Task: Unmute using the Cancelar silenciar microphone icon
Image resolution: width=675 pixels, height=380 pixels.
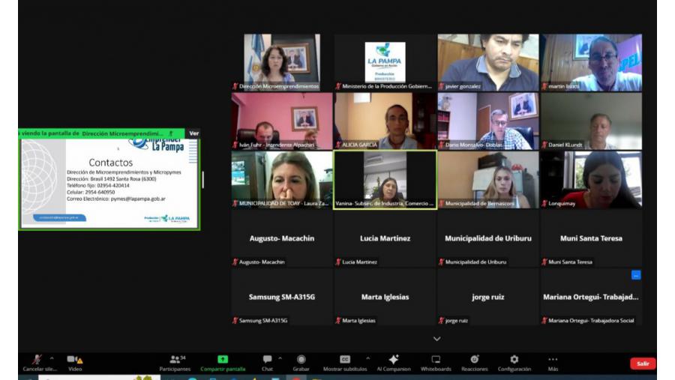Action: [37, 359]
